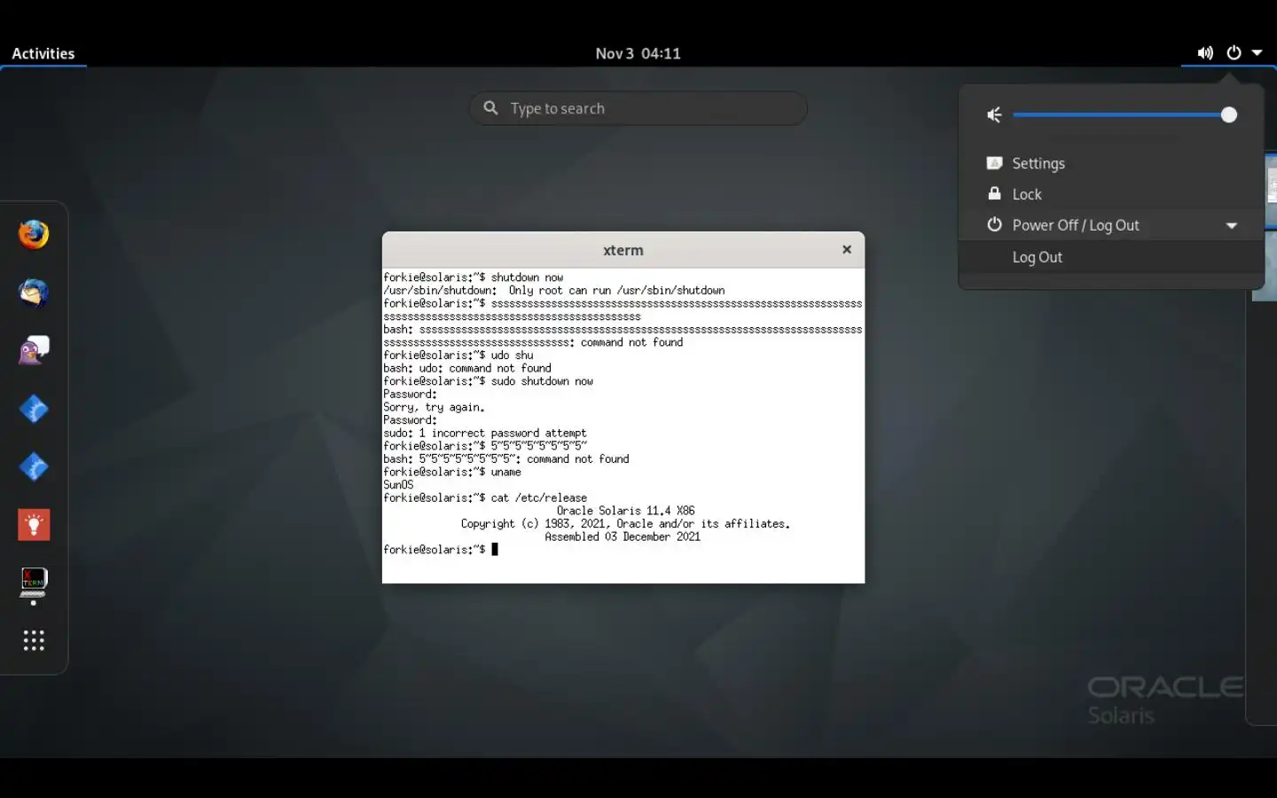Select the xterm icon in the dock

coord(34,583)
